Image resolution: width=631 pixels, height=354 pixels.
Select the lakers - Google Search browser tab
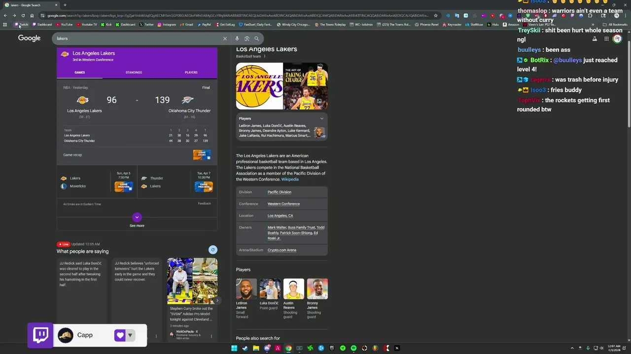(31, 5)
